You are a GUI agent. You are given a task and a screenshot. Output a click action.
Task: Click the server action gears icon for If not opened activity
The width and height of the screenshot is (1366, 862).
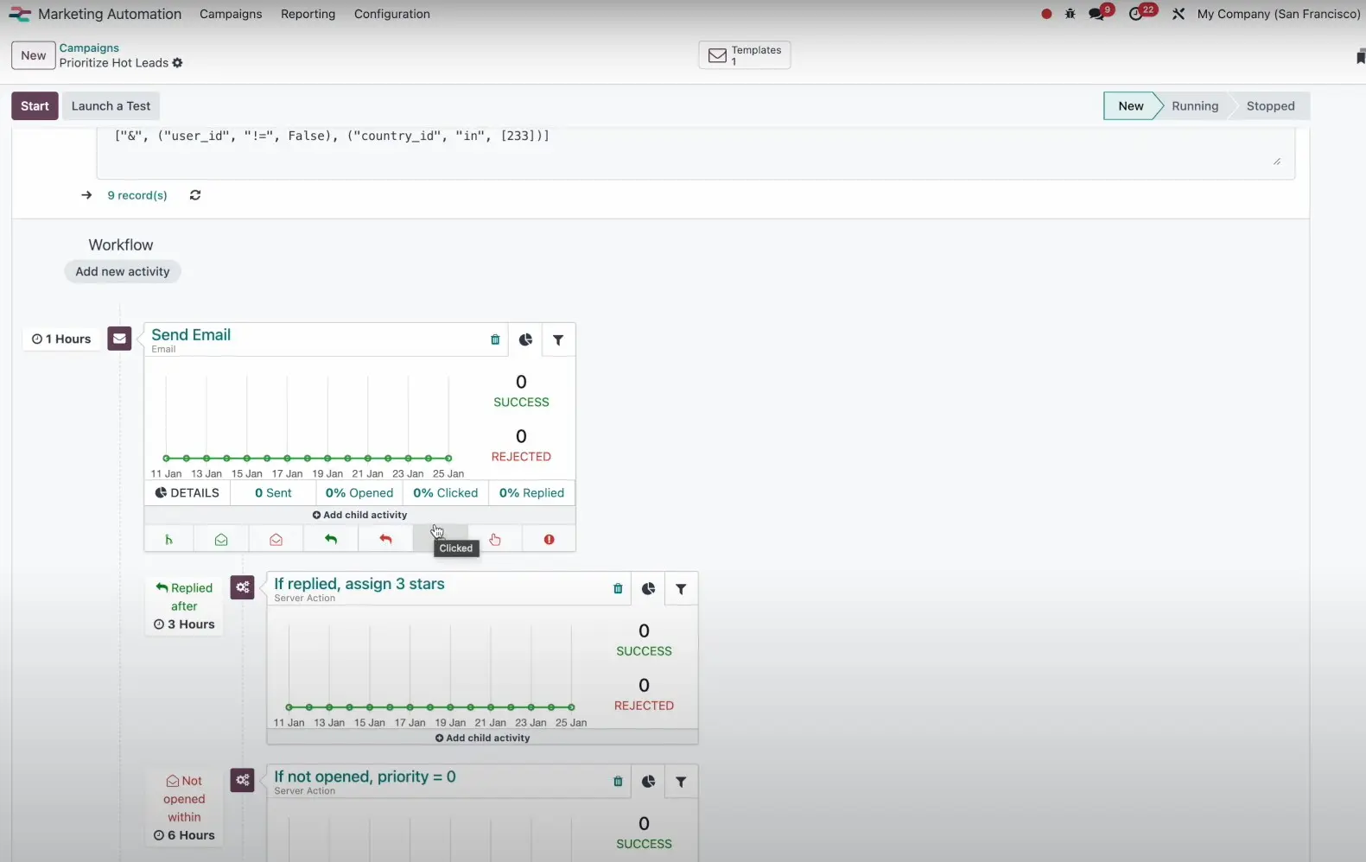(242, 780)
